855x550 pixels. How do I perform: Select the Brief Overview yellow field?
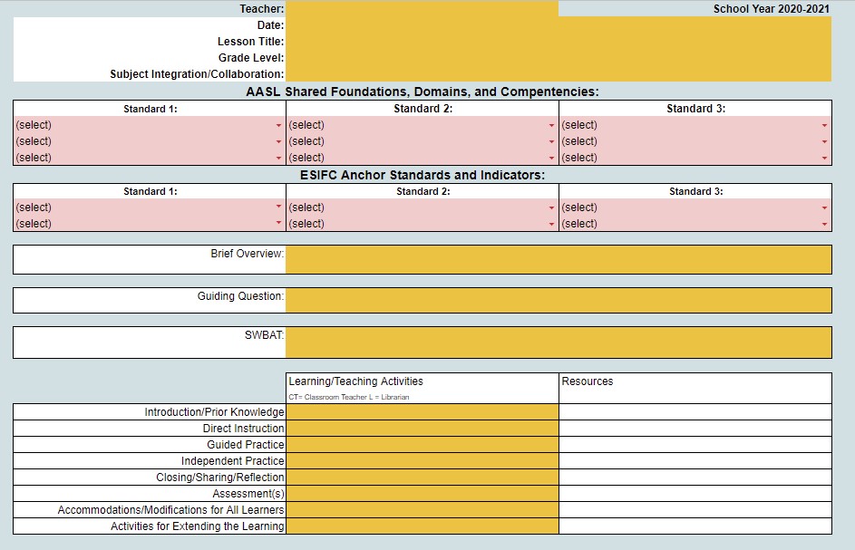(558, 259)
